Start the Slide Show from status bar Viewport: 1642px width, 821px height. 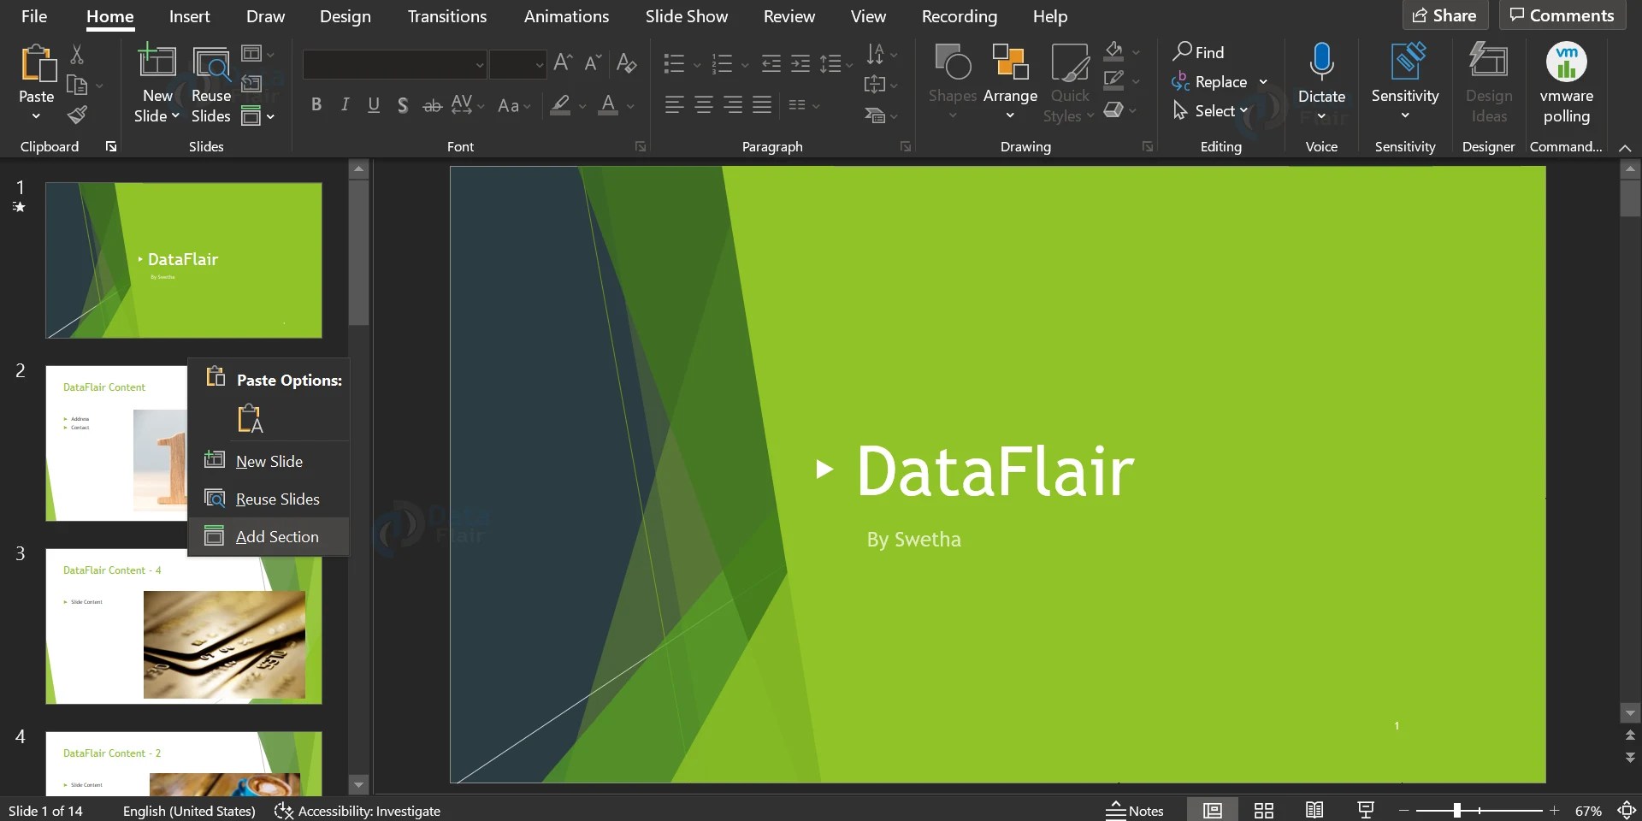1366,810
